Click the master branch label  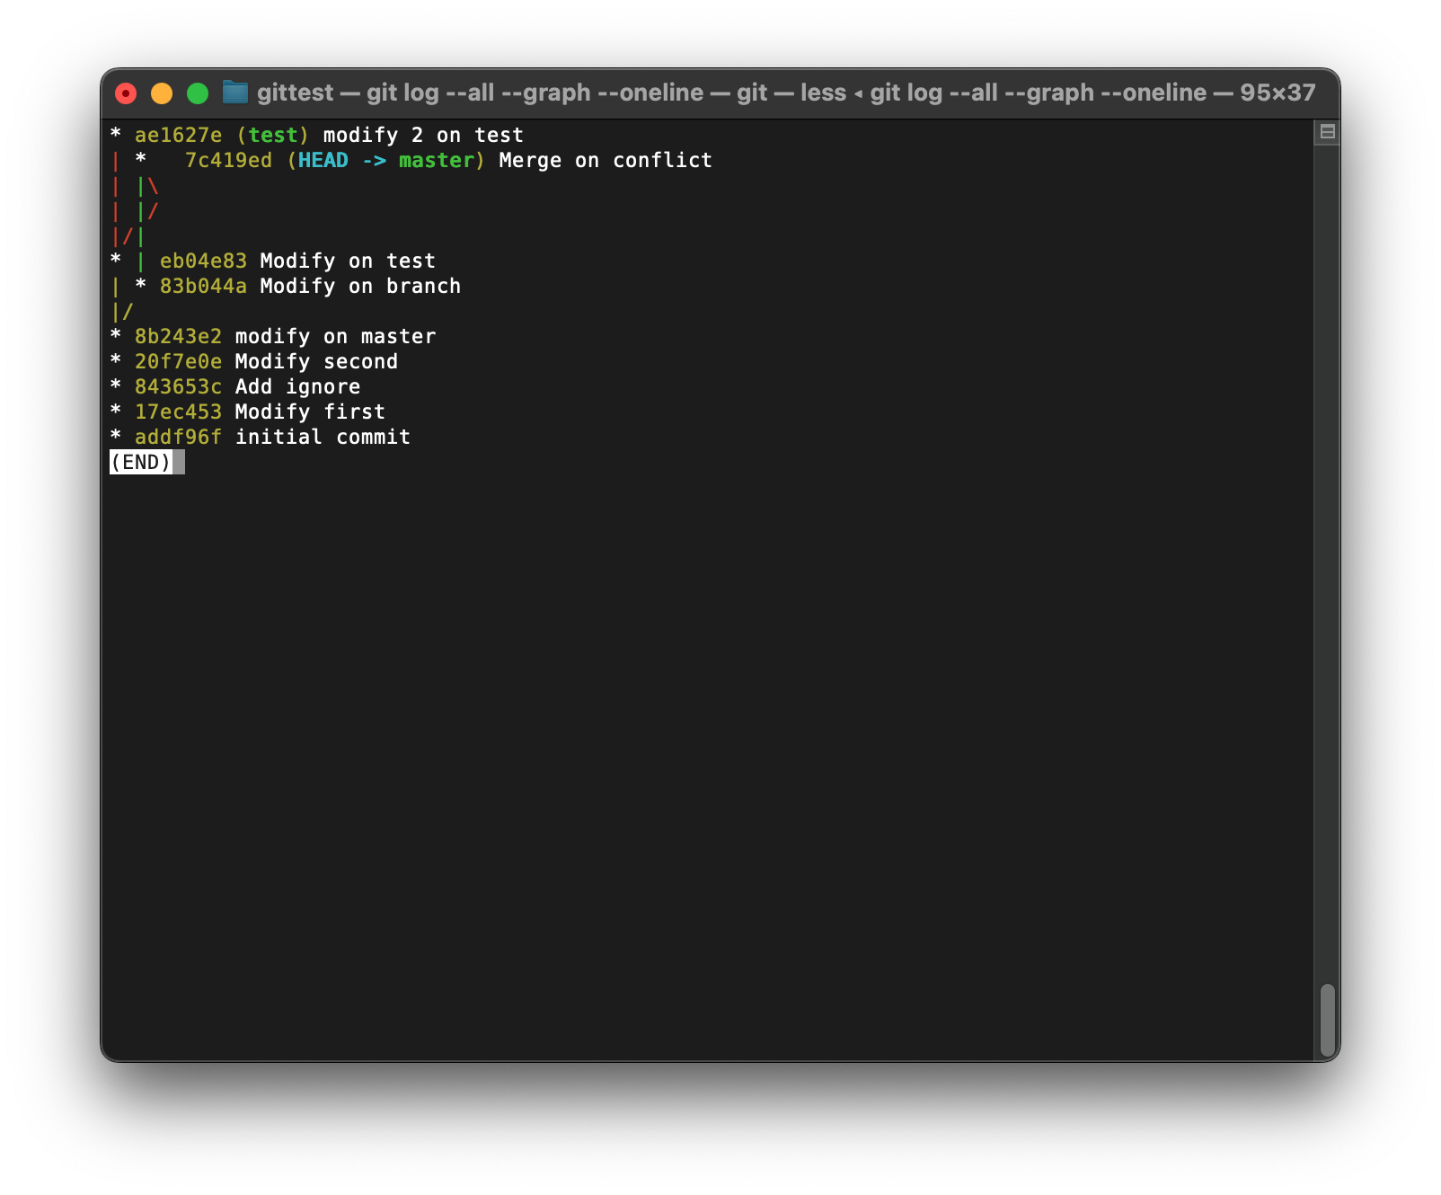pos(437,160)
